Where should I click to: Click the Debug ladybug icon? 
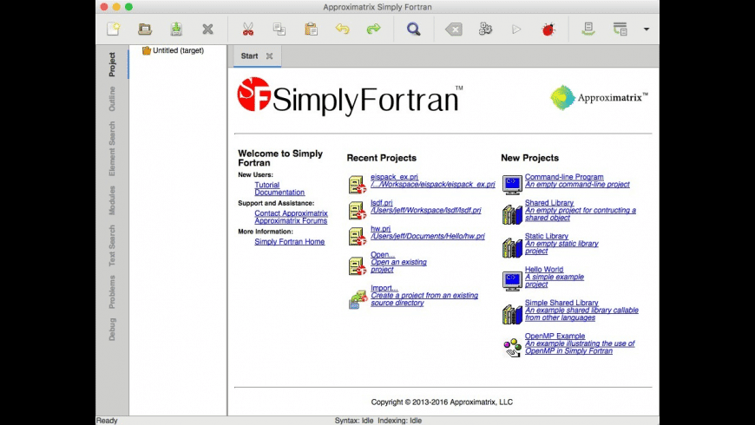pos(548,29)
